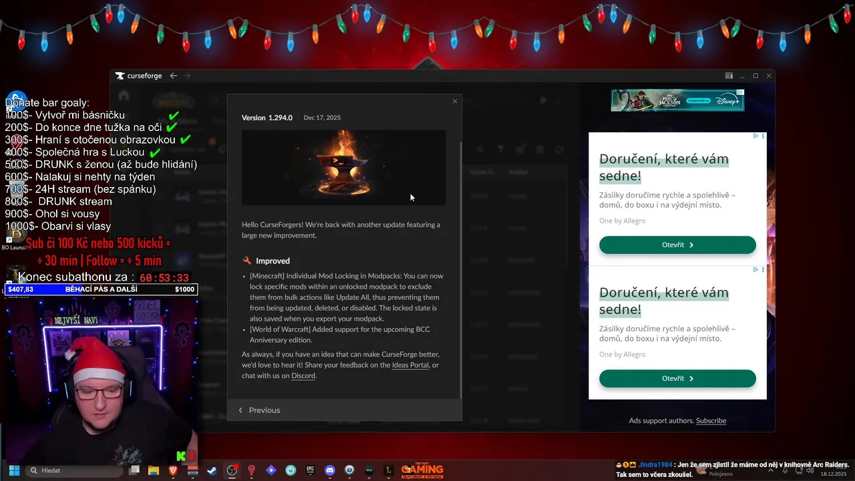The image size is (855, 481).
Task: Click the home icon in CurseForge sidebar
Action: 124,95
